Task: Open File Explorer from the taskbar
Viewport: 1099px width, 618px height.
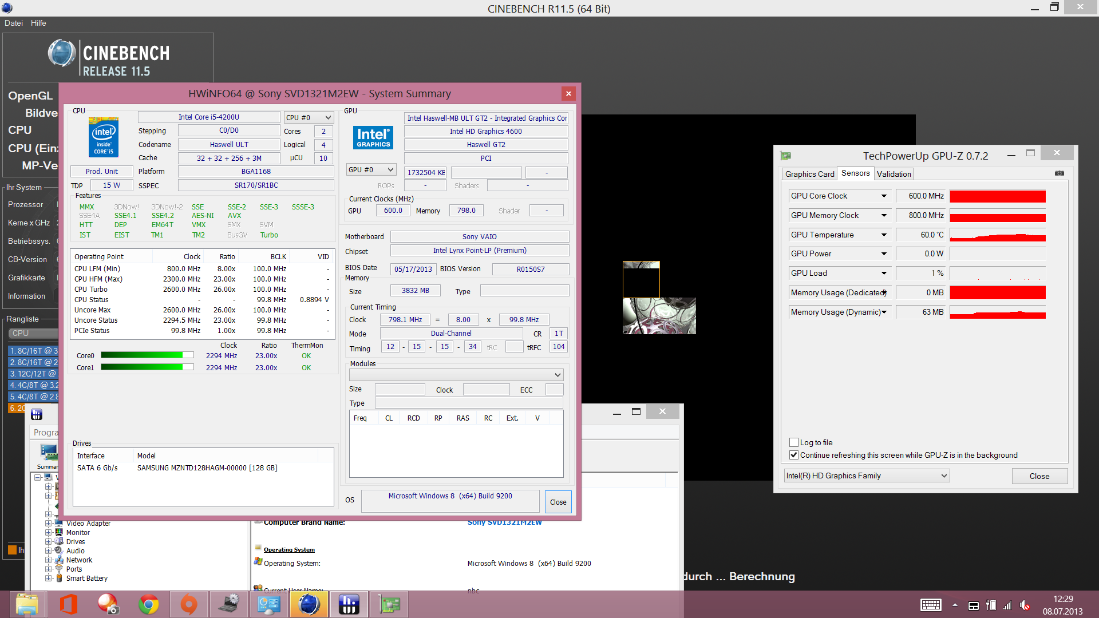Action: click(x=26, y=604)
